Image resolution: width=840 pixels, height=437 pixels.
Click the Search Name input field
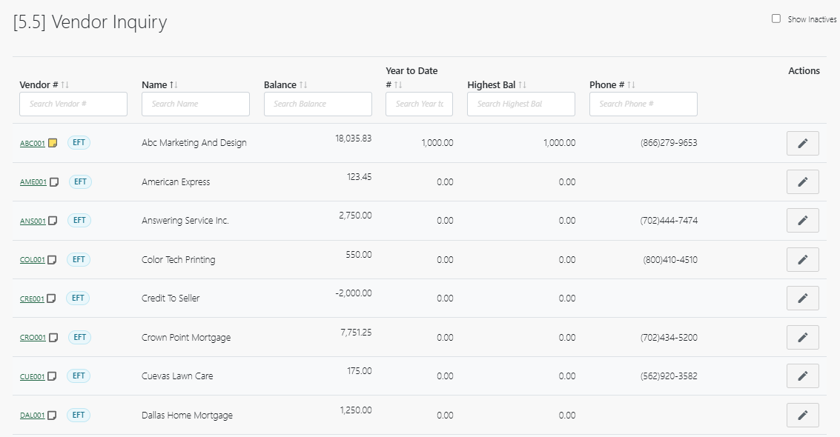195,104
